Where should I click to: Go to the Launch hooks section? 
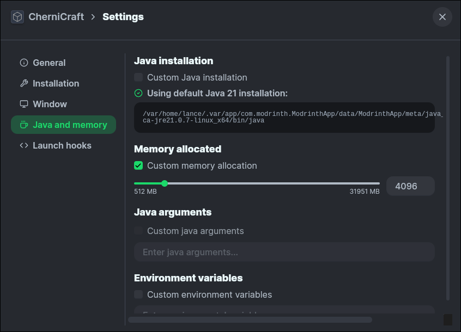62,145
